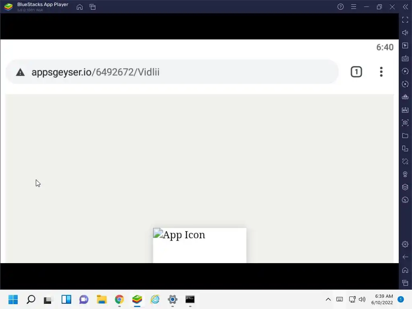Open Chrome three-dot overflow menu
This screenshot has height=309, width=412.
(381, 72)
